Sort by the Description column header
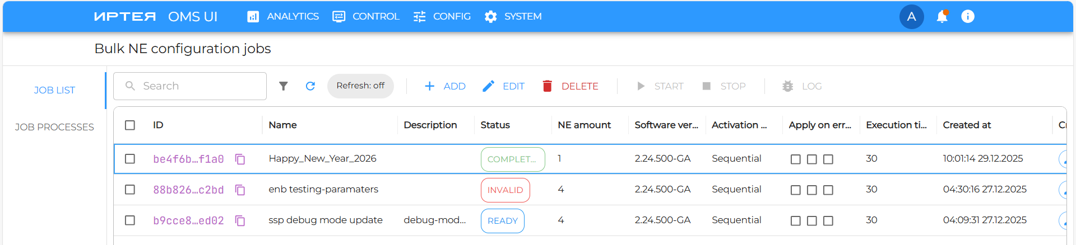The image size is (1076, 245). [430, 125]
